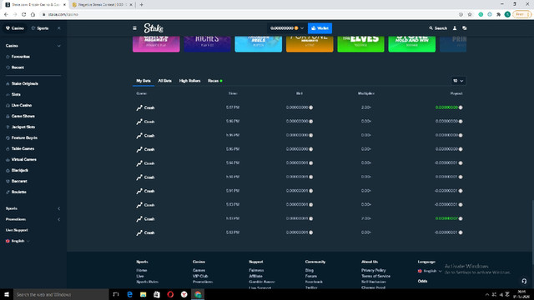
Task: Close the sidebar with X icon
Action: pos(59,28)
